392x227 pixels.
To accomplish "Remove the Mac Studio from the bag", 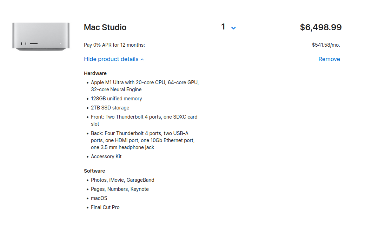I will (329, 59).
